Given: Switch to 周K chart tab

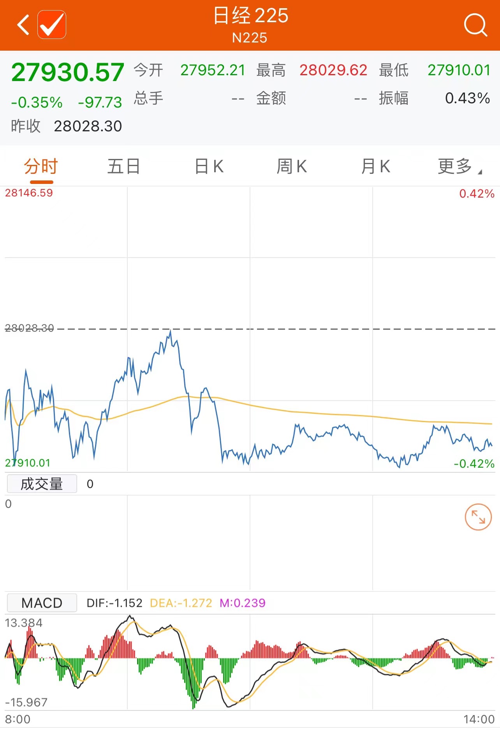Looking at the screenshot, I should [292, 167].
